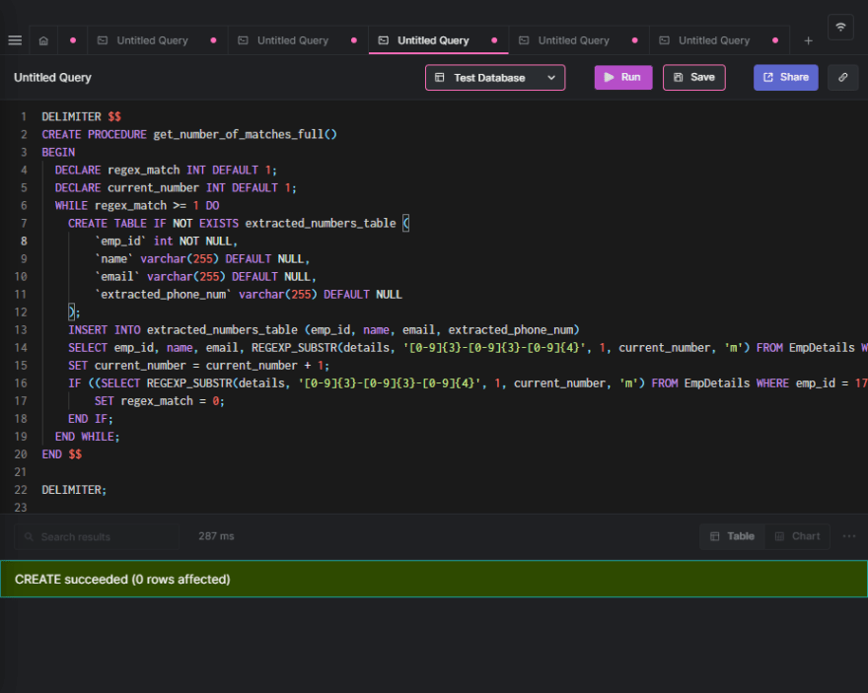
Task: Go to the home tab icon
Action: 43,40
